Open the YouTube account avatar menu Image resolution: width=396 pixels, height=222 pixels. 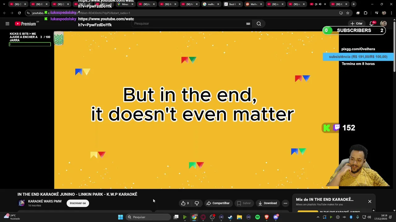[x=383, y=24]
